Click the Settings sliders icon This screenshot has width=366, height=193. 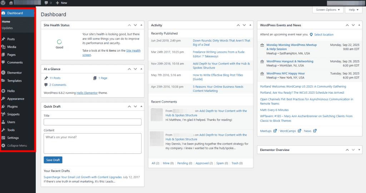pyautogui.click(x=3, y=138)
